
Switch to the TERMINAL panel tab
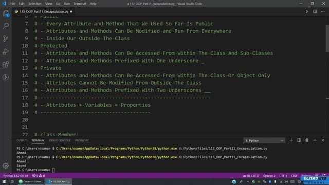38,140
